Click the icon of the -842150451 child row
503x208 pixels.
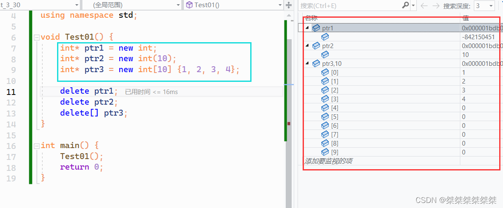pyautogui.click(x=325, y=37)
